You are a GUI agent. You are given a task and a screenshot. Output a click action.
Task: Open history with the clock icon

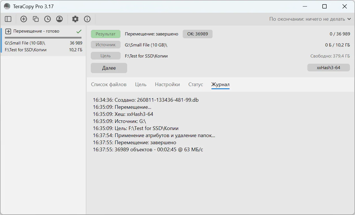47,19
